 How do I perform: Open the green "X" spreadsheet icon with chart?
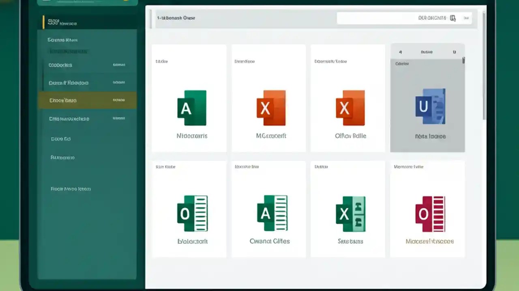coord(350,213)
